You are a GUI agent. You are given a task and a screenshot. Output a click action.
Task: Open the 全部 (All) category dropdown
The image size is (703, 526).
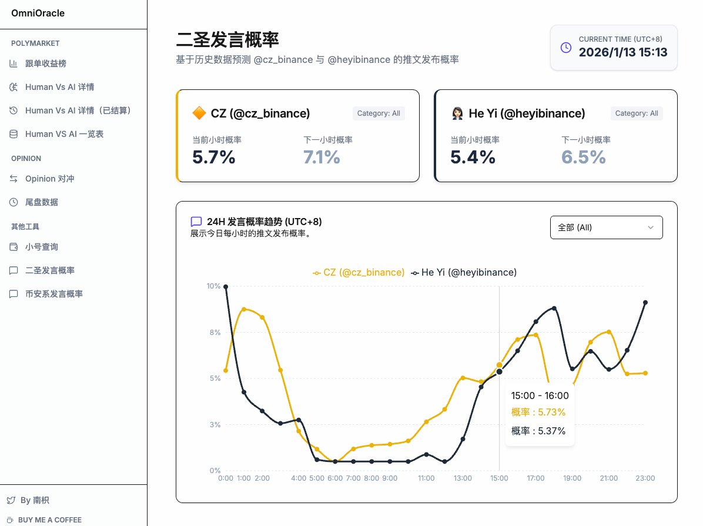pyautogui.click(x=606, y=227)
